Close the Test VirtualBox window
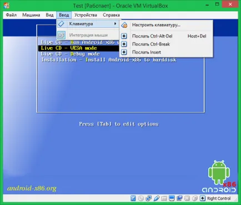This screenshot has height=205, width=241. click(x=230, y=4)
